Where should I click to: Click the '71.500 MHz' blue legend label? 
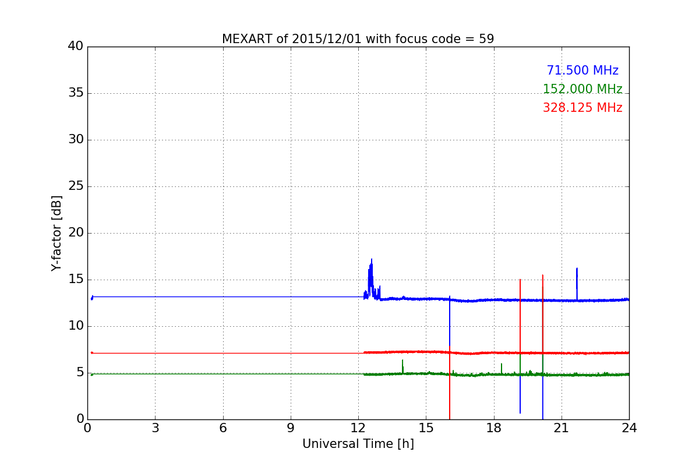click(x=582, y=70)
